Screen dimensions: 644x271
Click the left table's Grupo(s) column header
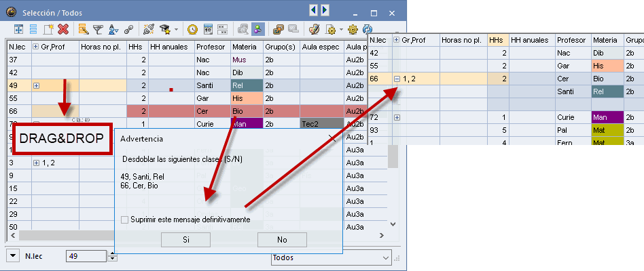point(281,47)
